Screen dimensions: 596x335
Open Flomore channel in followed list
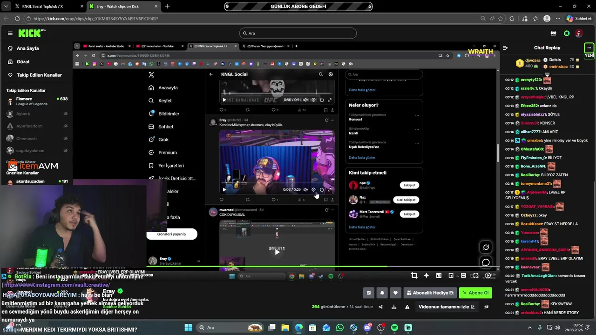tap(36, 101)
